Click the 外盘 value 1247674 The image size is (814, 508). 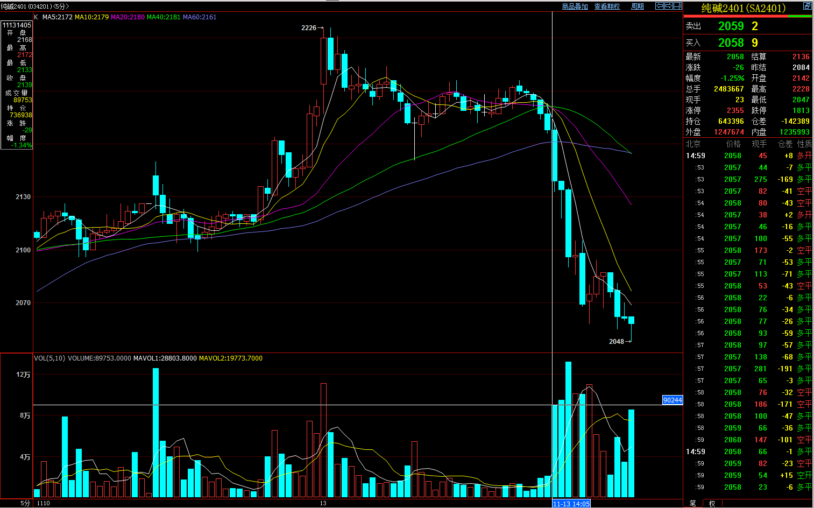pos(729,132)
